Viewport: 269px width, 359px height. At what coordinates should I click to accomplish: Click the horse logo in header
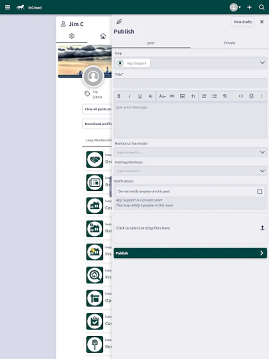click(x=20, y=8)
